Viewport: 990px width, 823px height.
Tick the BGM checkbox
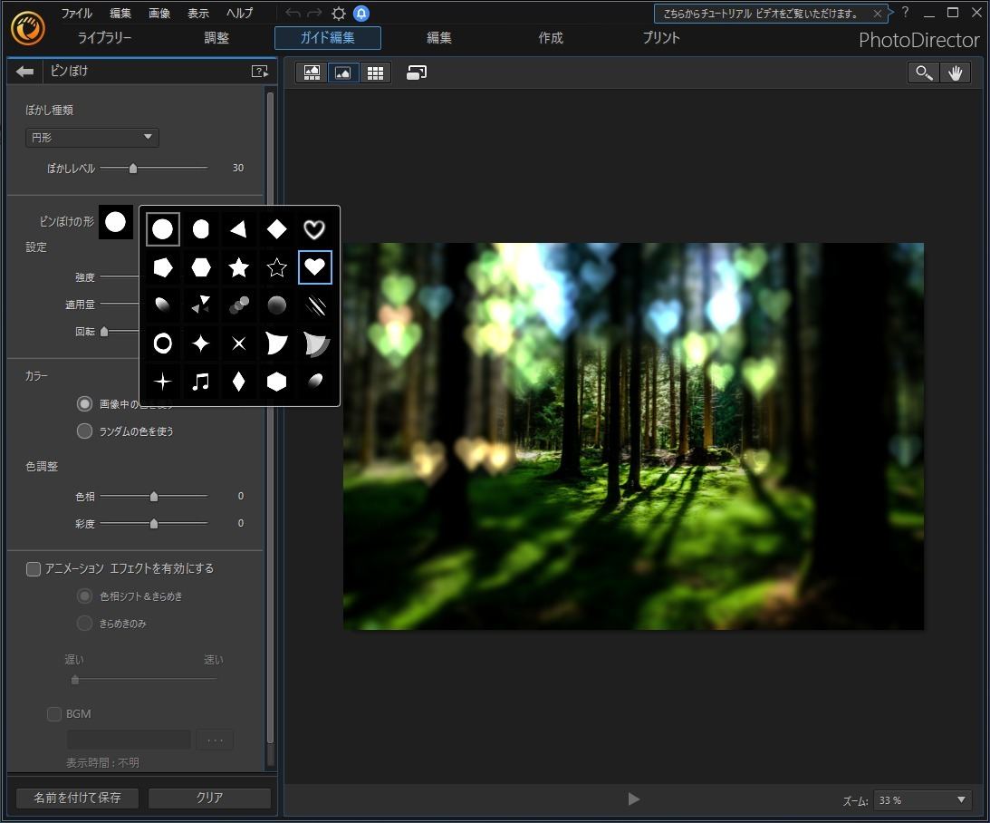coord(54,713)
